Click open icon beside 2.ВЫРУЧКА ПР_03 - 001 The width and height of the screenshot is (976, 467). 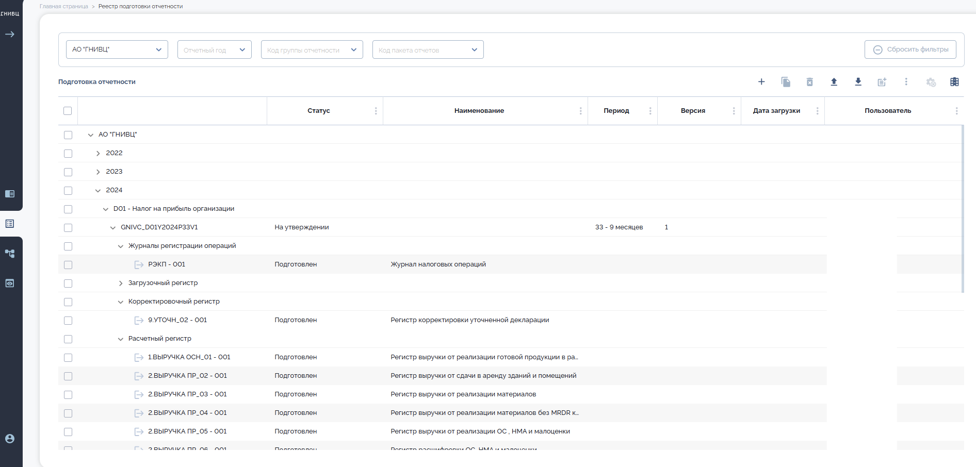[139, 394]
